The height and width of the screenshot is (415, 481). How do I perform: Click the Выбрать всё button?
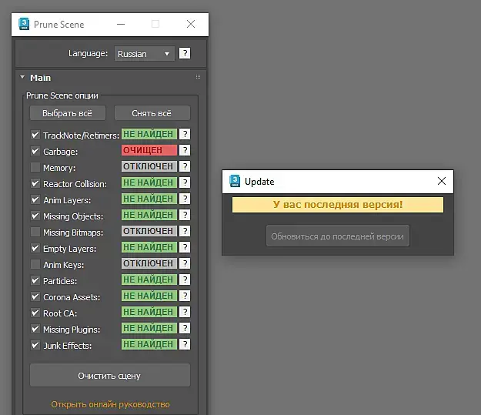[68, 113]
